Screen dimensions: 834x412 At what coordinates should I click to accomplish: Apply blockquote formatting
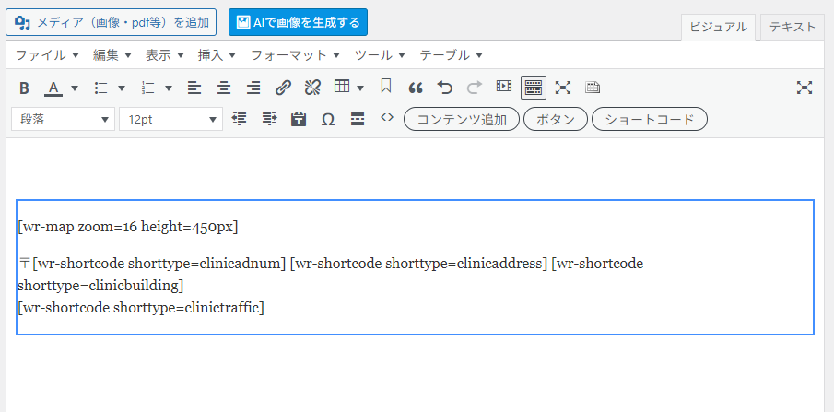[416, 88]
